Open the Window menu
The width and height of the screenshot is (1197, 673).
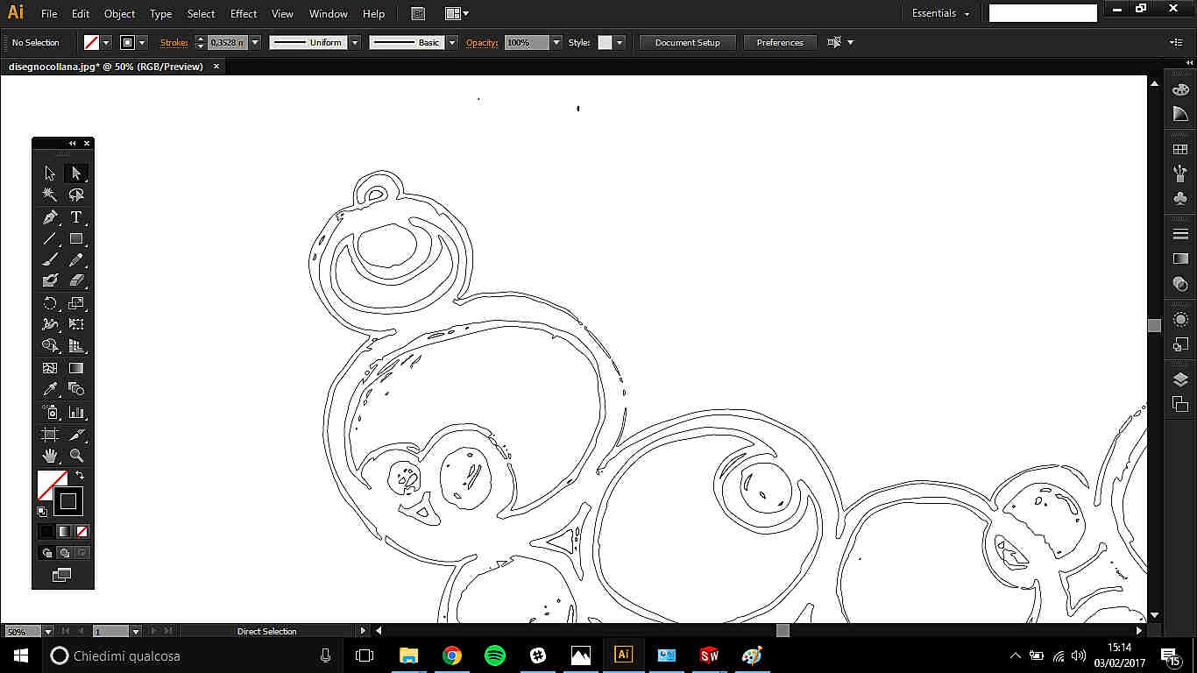click(329, 14)
